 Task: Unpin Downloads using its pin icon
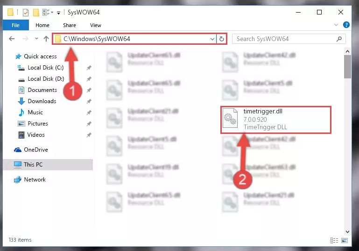tap(89, 101)
